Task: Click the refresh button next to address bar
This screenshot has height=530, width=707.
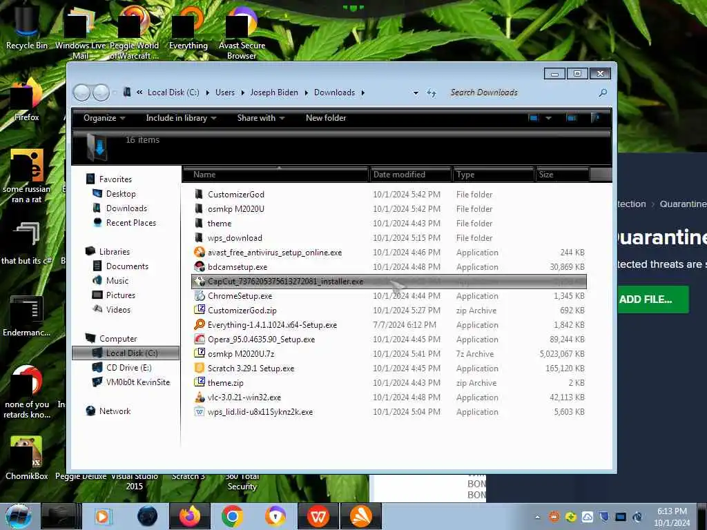Action: [x=432, y=93]
